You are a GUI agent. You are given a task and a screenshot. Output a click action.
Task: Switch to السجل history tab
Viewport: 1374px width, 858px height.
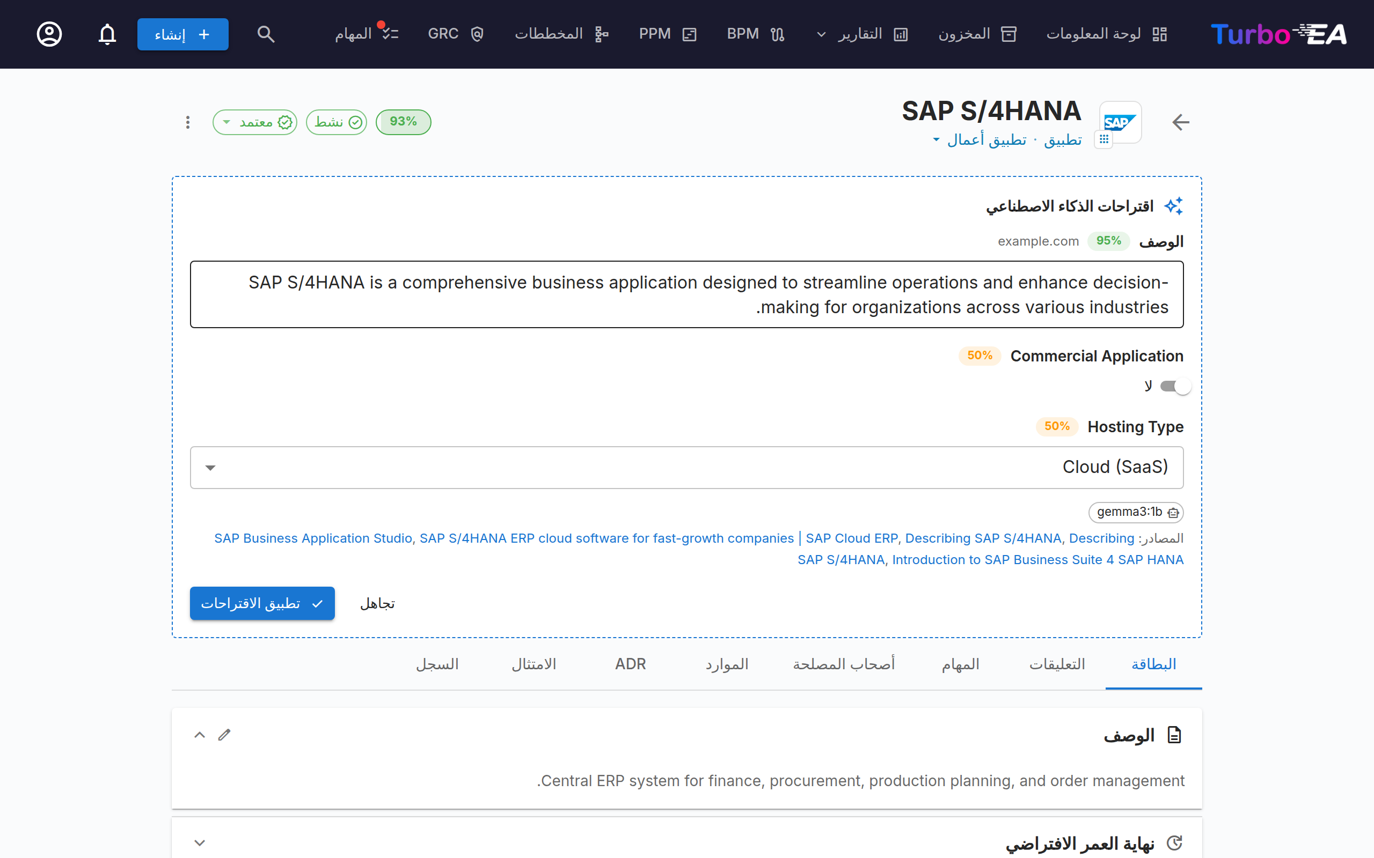click(437, 664)
